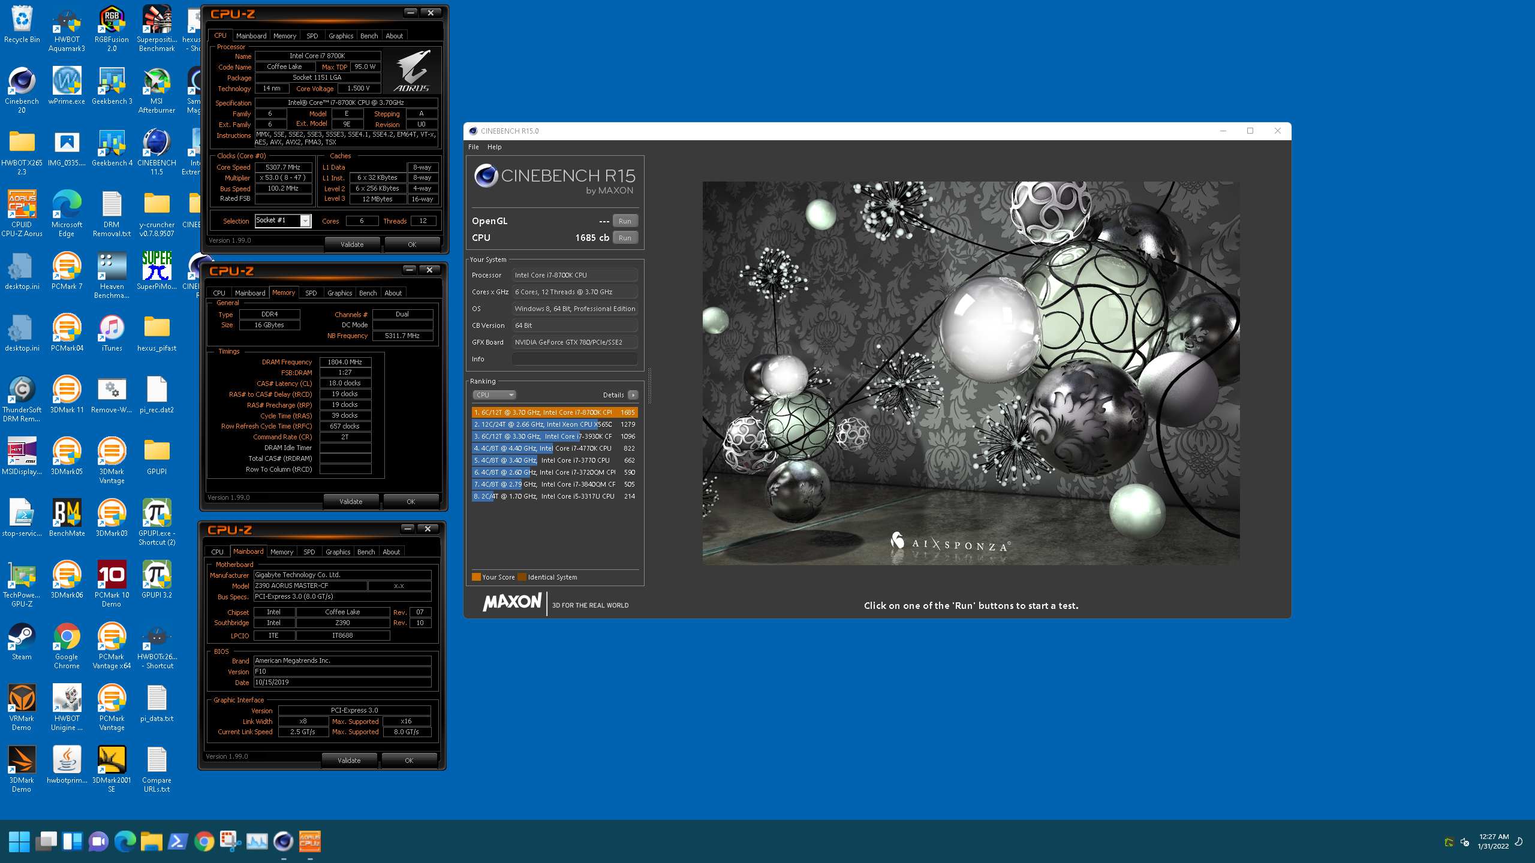Open About tab in CPU-Z Mainboard window
The width and height of the screenshot is (1535, 863).
tap(391, 552)
